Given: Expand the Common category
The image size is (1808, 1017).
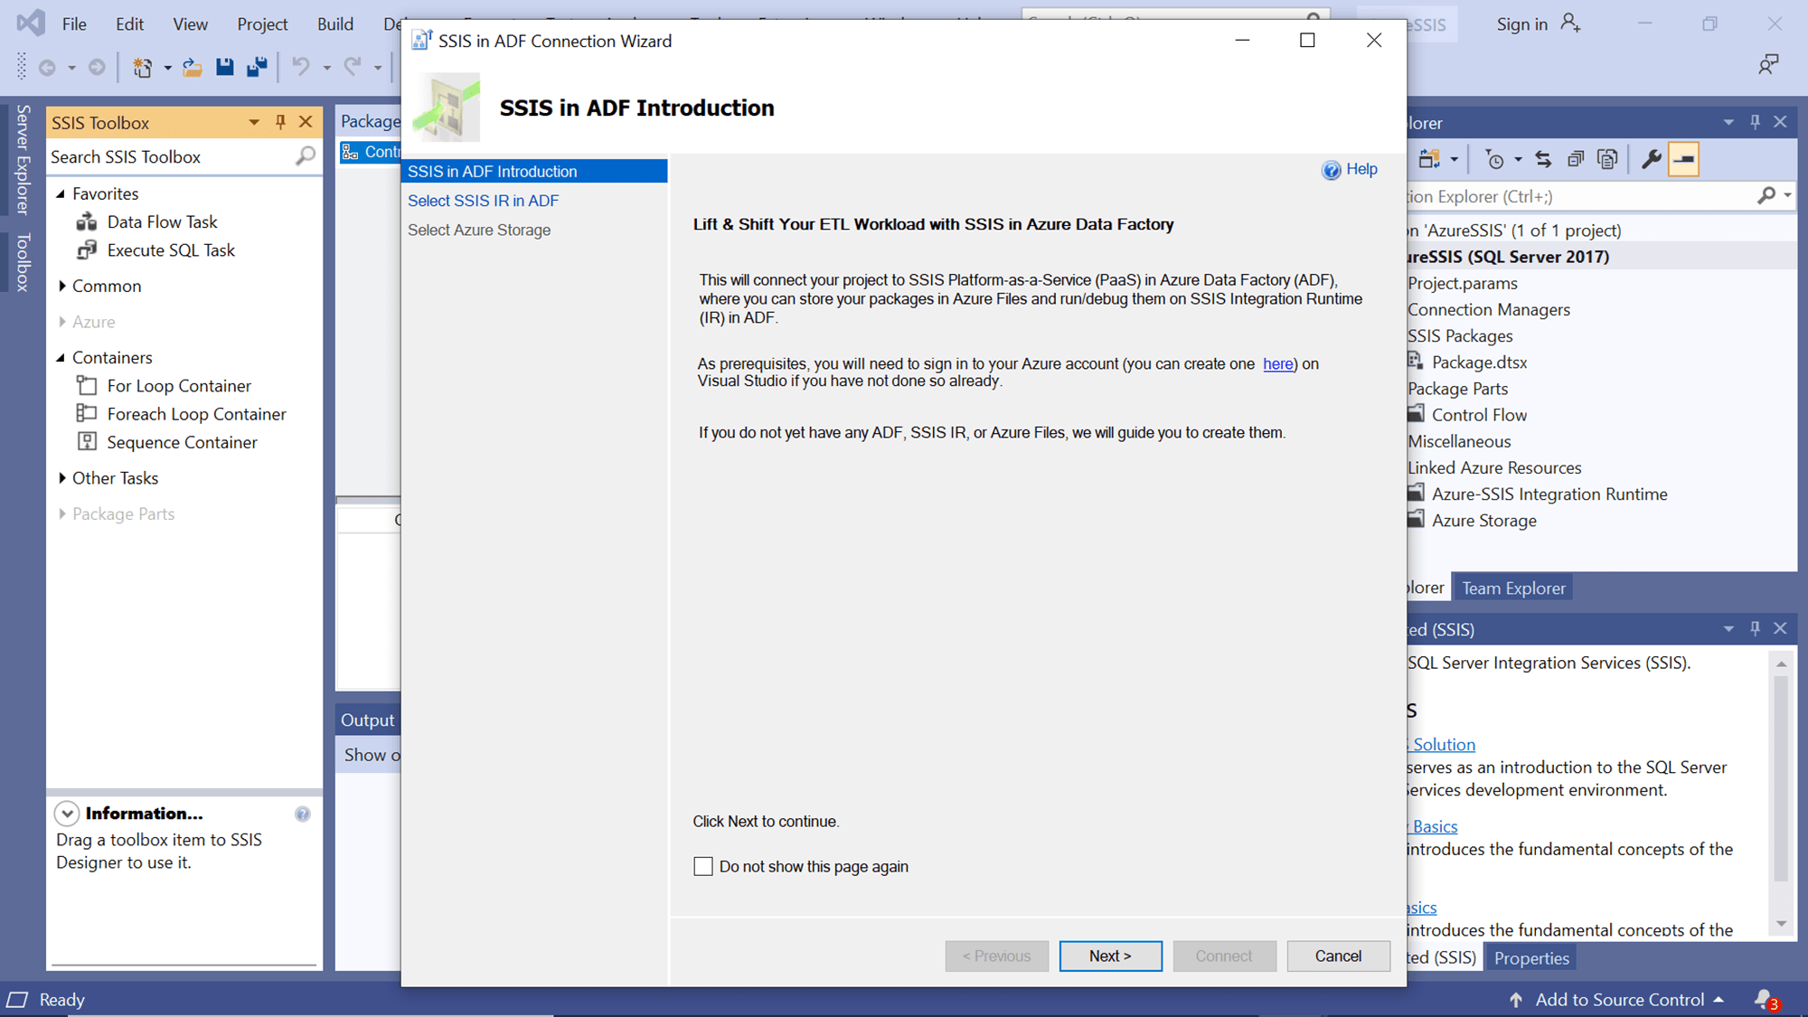Looking at the screenshot, I should point(61,286).
